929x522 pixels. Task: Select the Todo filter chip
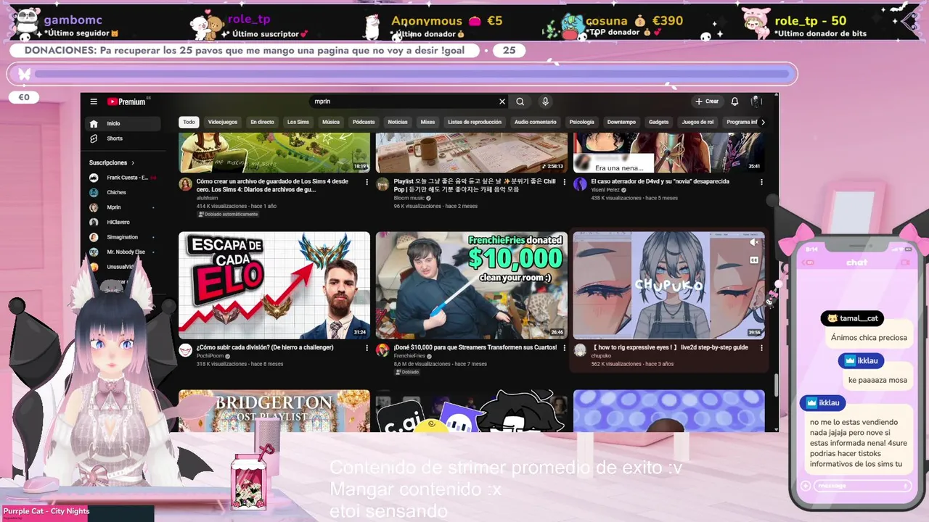tap(189, 123)
